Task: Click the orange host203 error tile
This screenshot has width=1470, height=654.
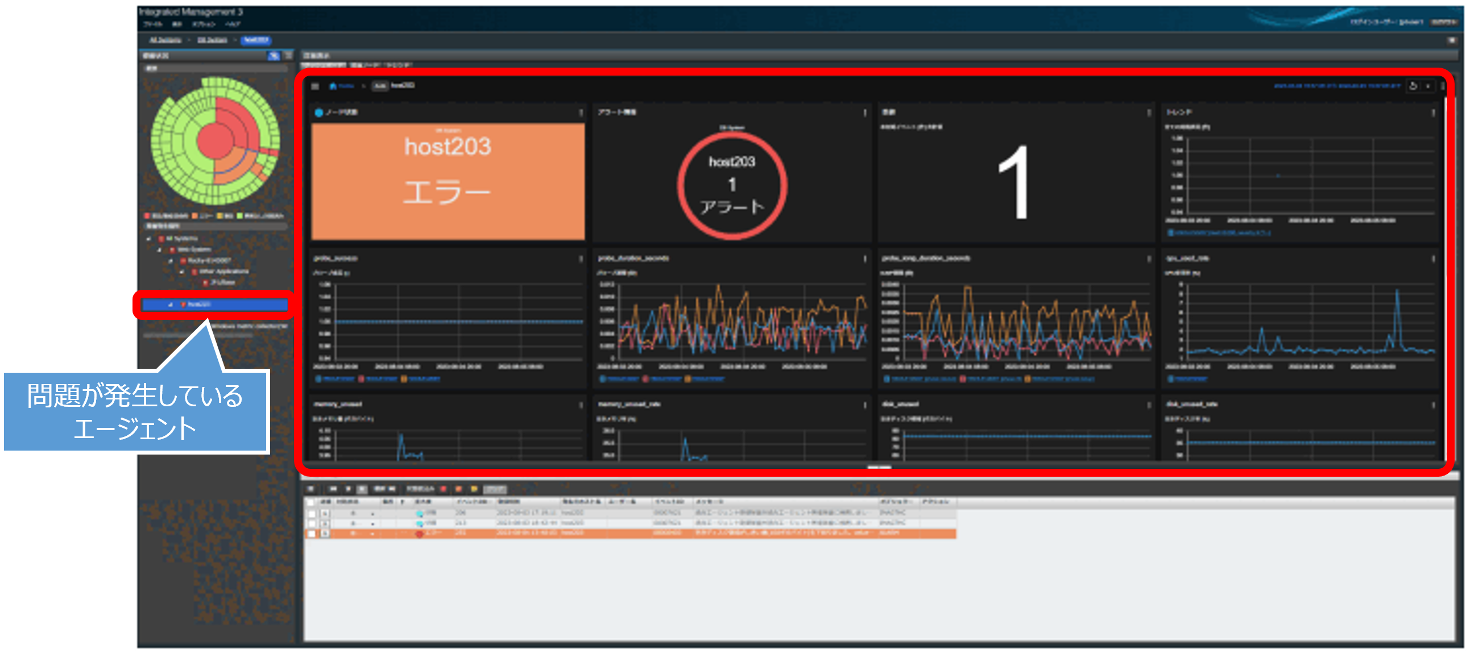Action: [x=448, y=181]
